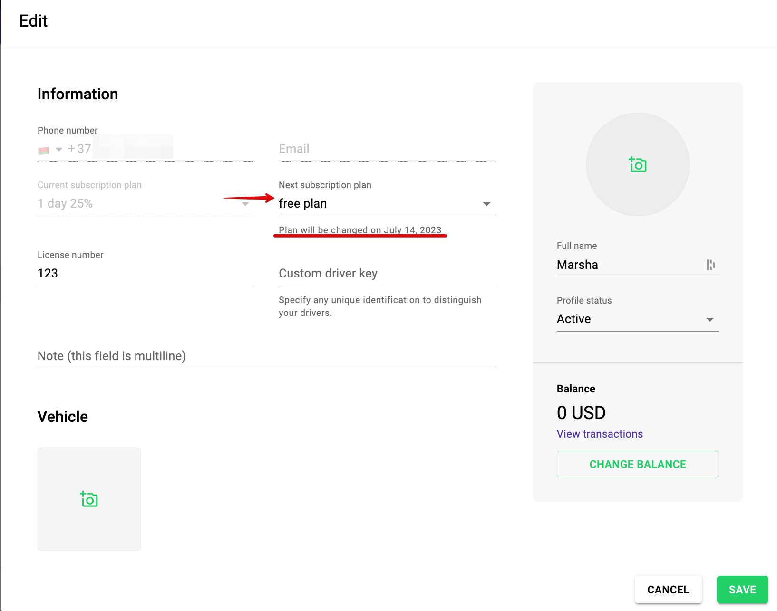The height and width of the screenshot is (611, 777).
Task: Expand the Current subscription plan dropdown
Action: pyautogui.click(x=245, y=204)
